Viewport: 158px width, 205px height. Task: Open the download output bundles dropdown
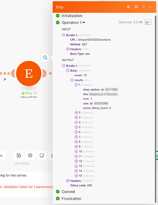click(148, 22)
